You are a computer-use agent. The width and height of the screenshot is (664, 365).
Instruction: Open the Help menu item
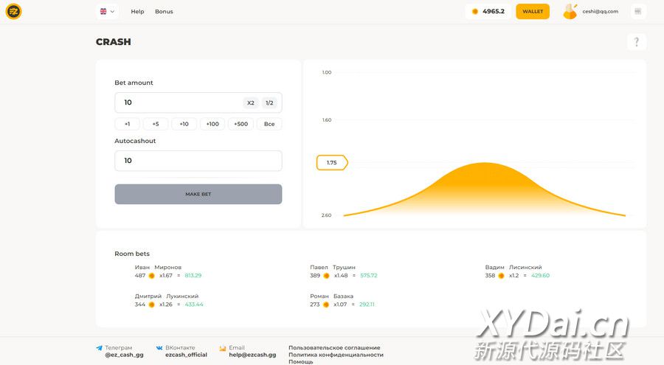[x=137, y=12]
